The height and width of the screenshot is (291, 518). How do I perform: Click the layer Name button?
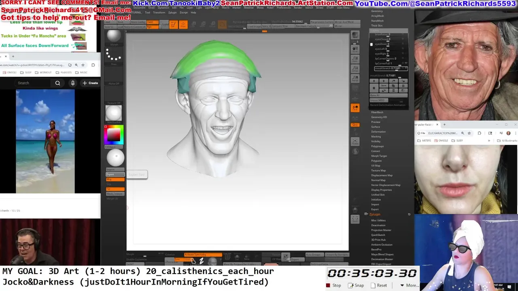tap(383, 86)
